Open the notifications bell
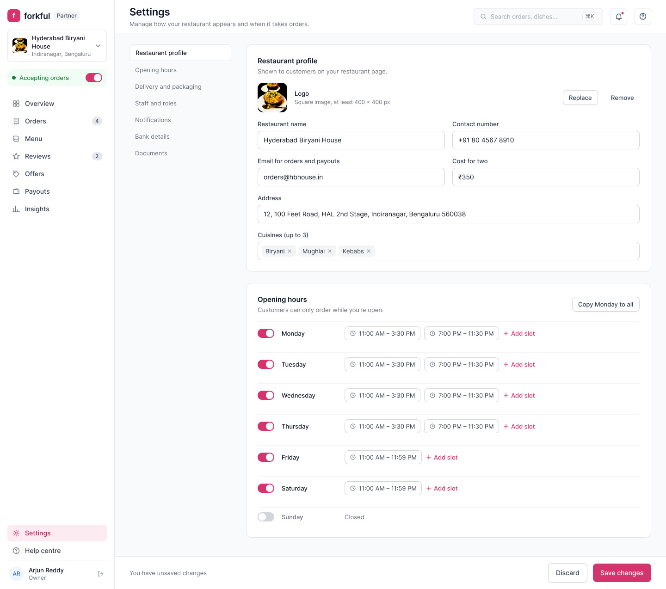This screenshot has height=589, width=666. (x=619, y=17)
